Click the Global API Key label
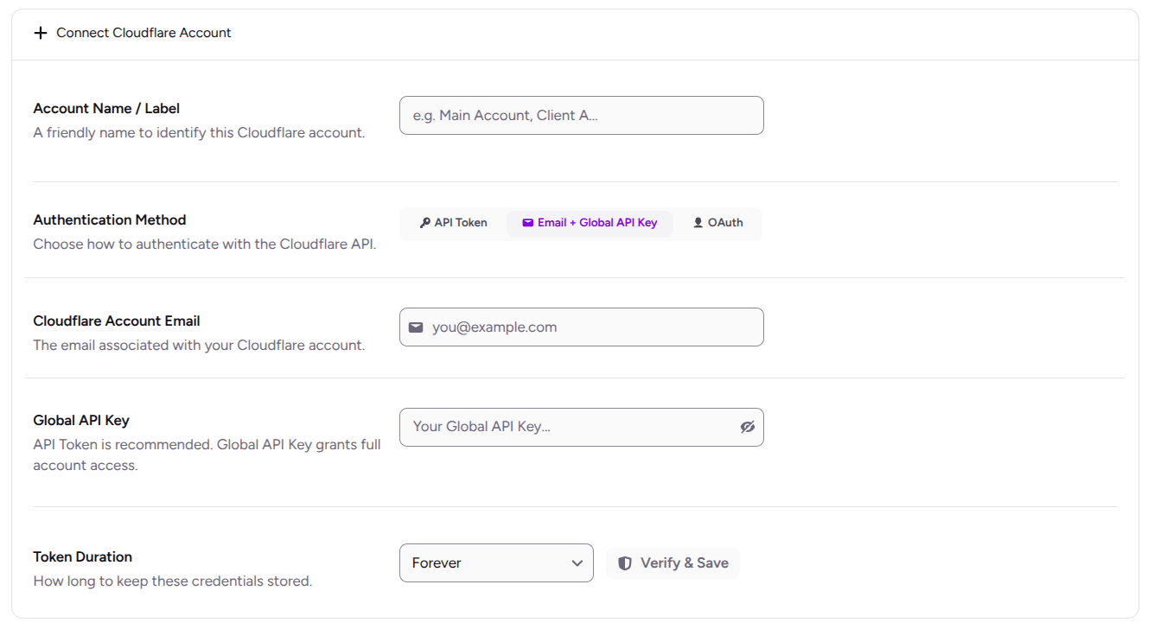 pyautogui.click(x=81, y=420)
